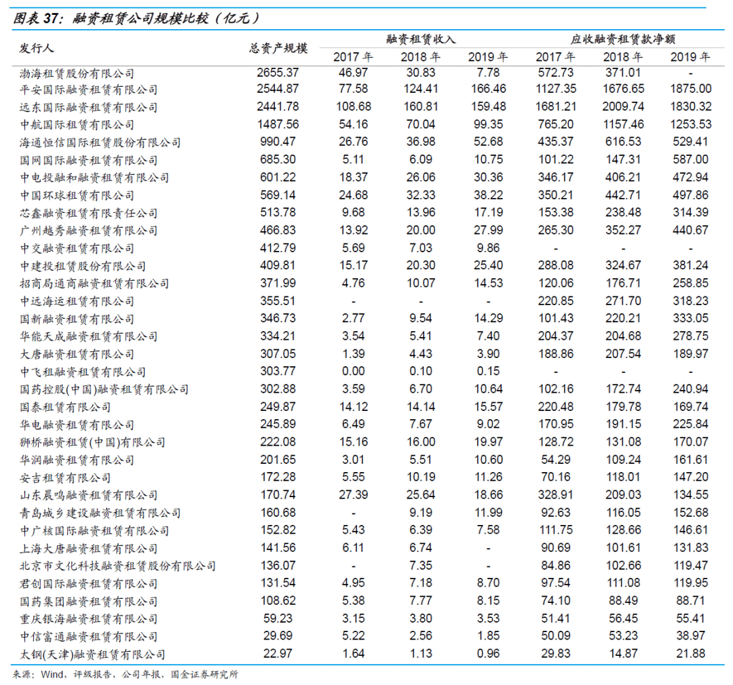The width and height of the screenshot is (733, 685).
Task: Click total assets value 1487.56
Action: pos(278,124)
